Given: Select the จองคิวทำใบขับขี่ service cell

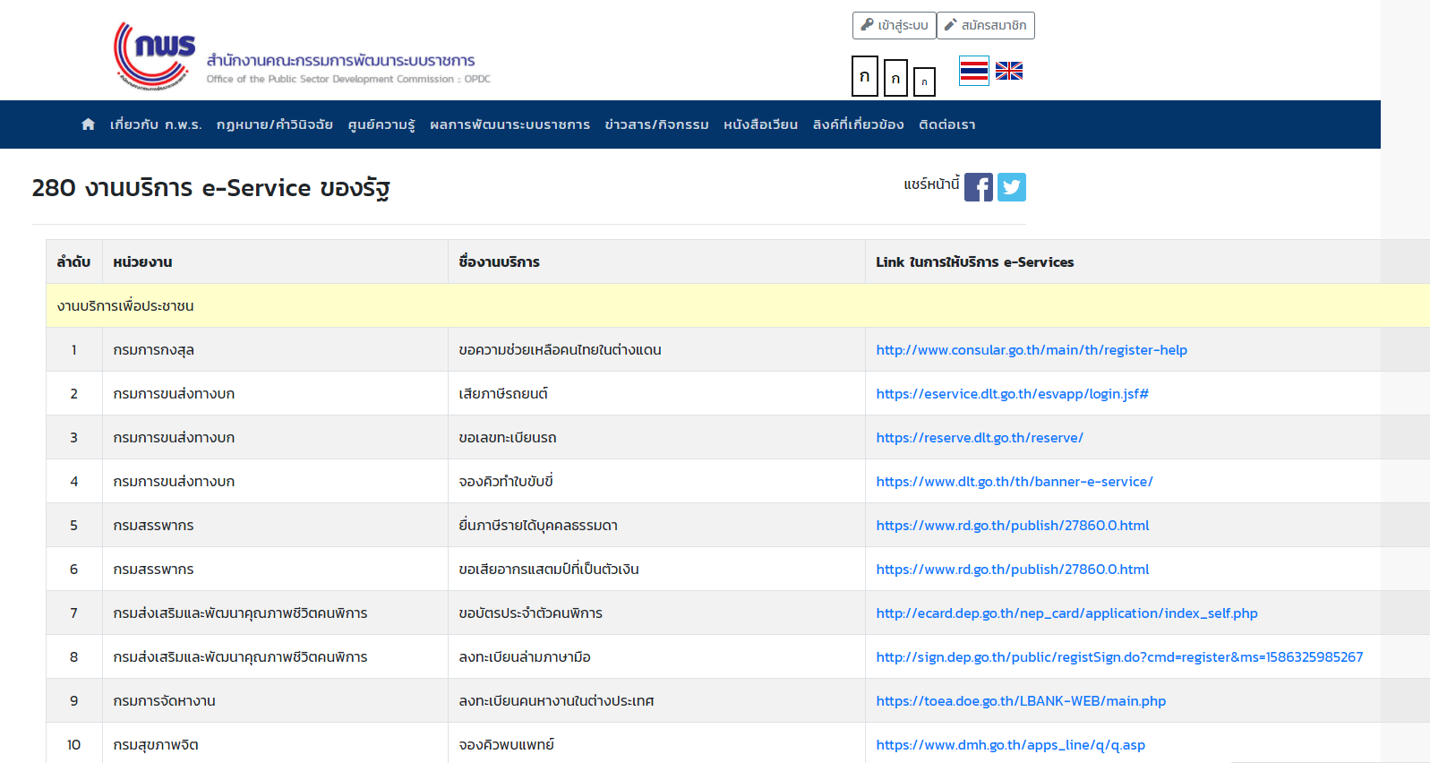Looking at the screenshot, I should pyautogui.click(x=656, y=482).
